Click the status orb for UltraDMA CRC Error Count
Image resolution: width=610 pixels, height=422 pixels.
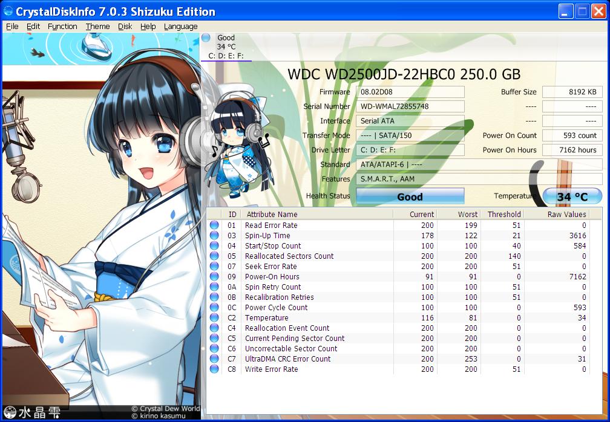pos(214,359)
